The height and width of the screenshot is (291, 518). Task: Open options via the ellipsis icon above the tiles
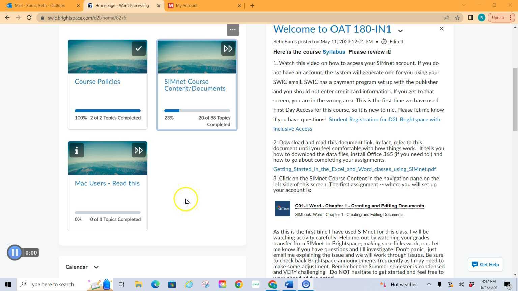(233, 30)
